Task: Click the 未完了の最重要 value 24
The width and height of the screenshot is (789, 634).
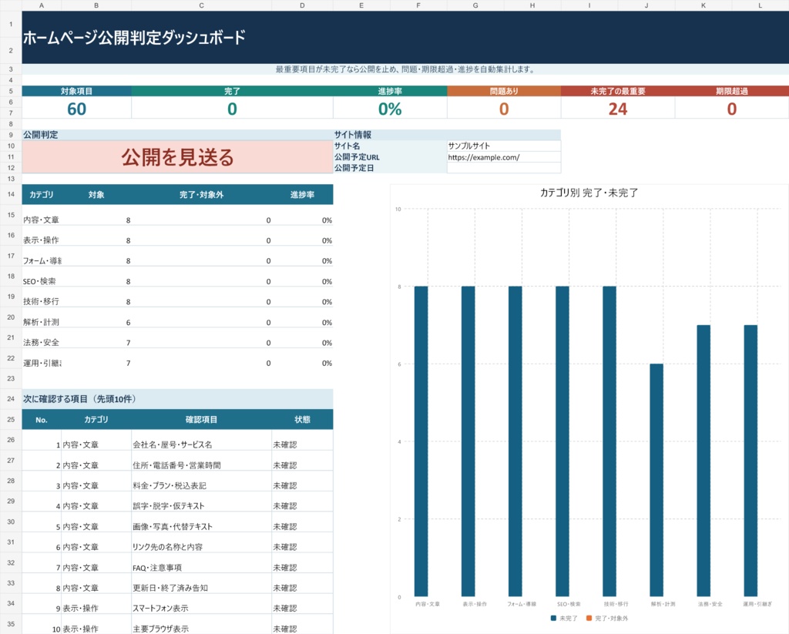Action: coord(618,109)
